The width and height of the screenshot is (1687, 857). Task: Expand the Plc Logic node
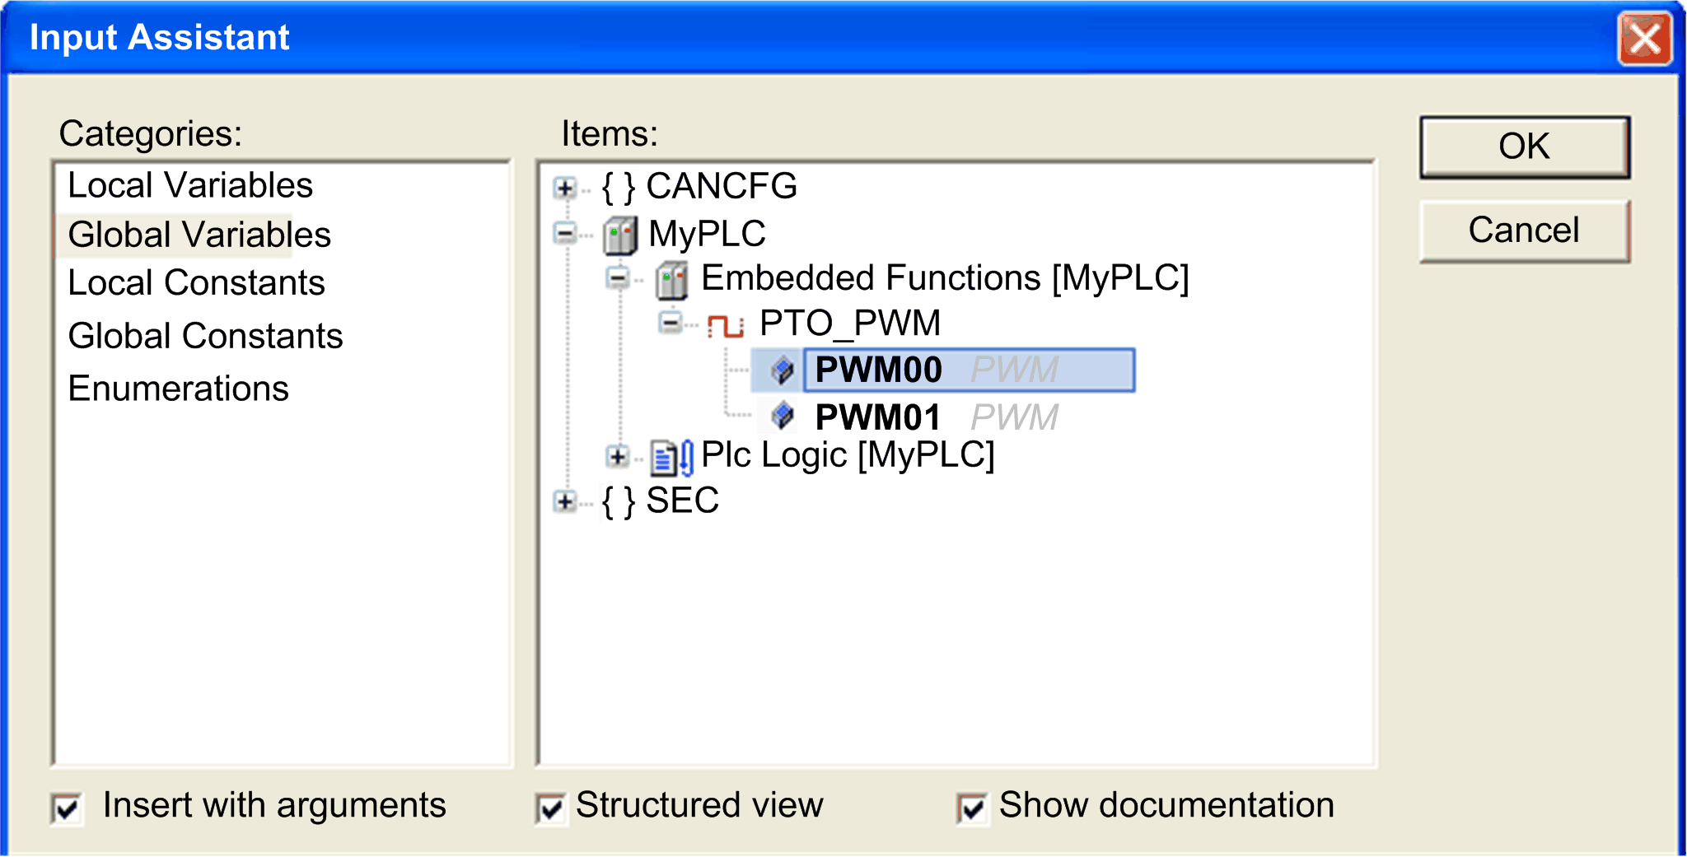617,455
